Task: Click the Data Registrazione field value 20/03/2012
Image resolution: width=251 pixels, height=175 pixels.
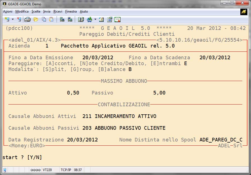Action: [x=82, y=140]
